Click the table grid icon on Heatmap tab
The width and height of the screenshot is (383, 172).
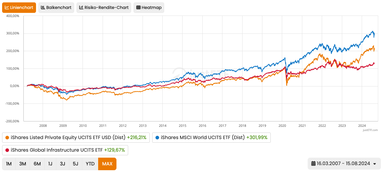point(138,7)
